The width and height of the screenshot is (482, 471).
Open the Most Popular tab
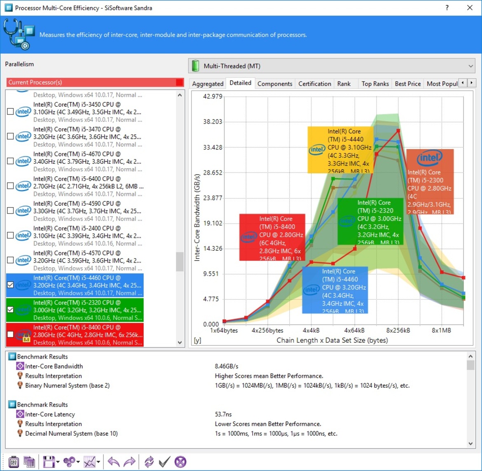[x=442, y=84]
